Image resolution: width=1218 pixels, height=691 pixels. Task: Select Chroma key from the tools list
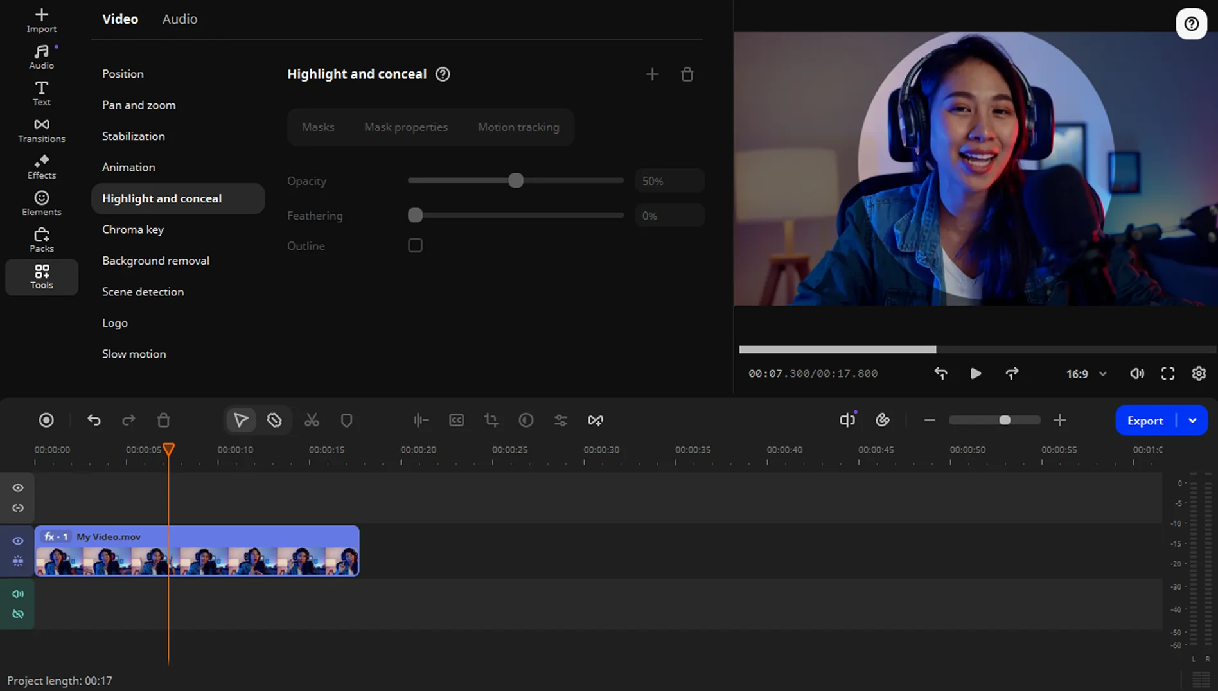pyautogui.click(x=133, y=230)
